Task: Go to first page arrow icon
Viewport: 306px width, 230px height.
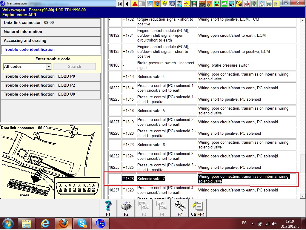Action: [x=120, y=4]
